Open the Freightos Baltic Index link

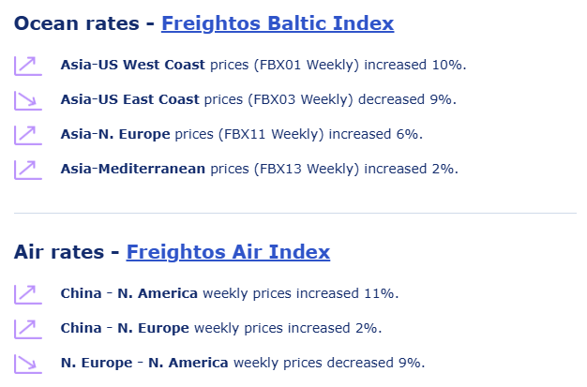click(x=278, y=23)
